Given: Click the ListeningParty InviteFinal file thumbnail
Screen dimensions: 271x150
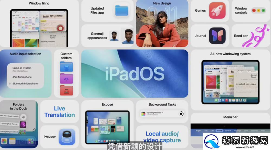Looking at the screenshot, I should click(22, 132).
